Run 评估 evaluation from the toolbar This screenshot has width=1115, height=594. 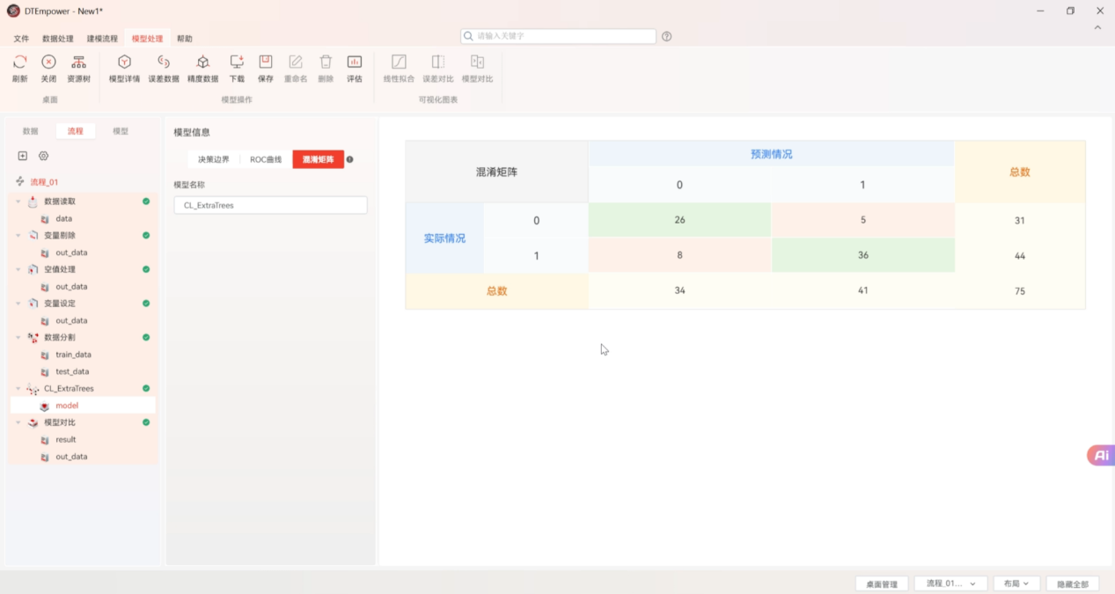[x=354, y=62]
